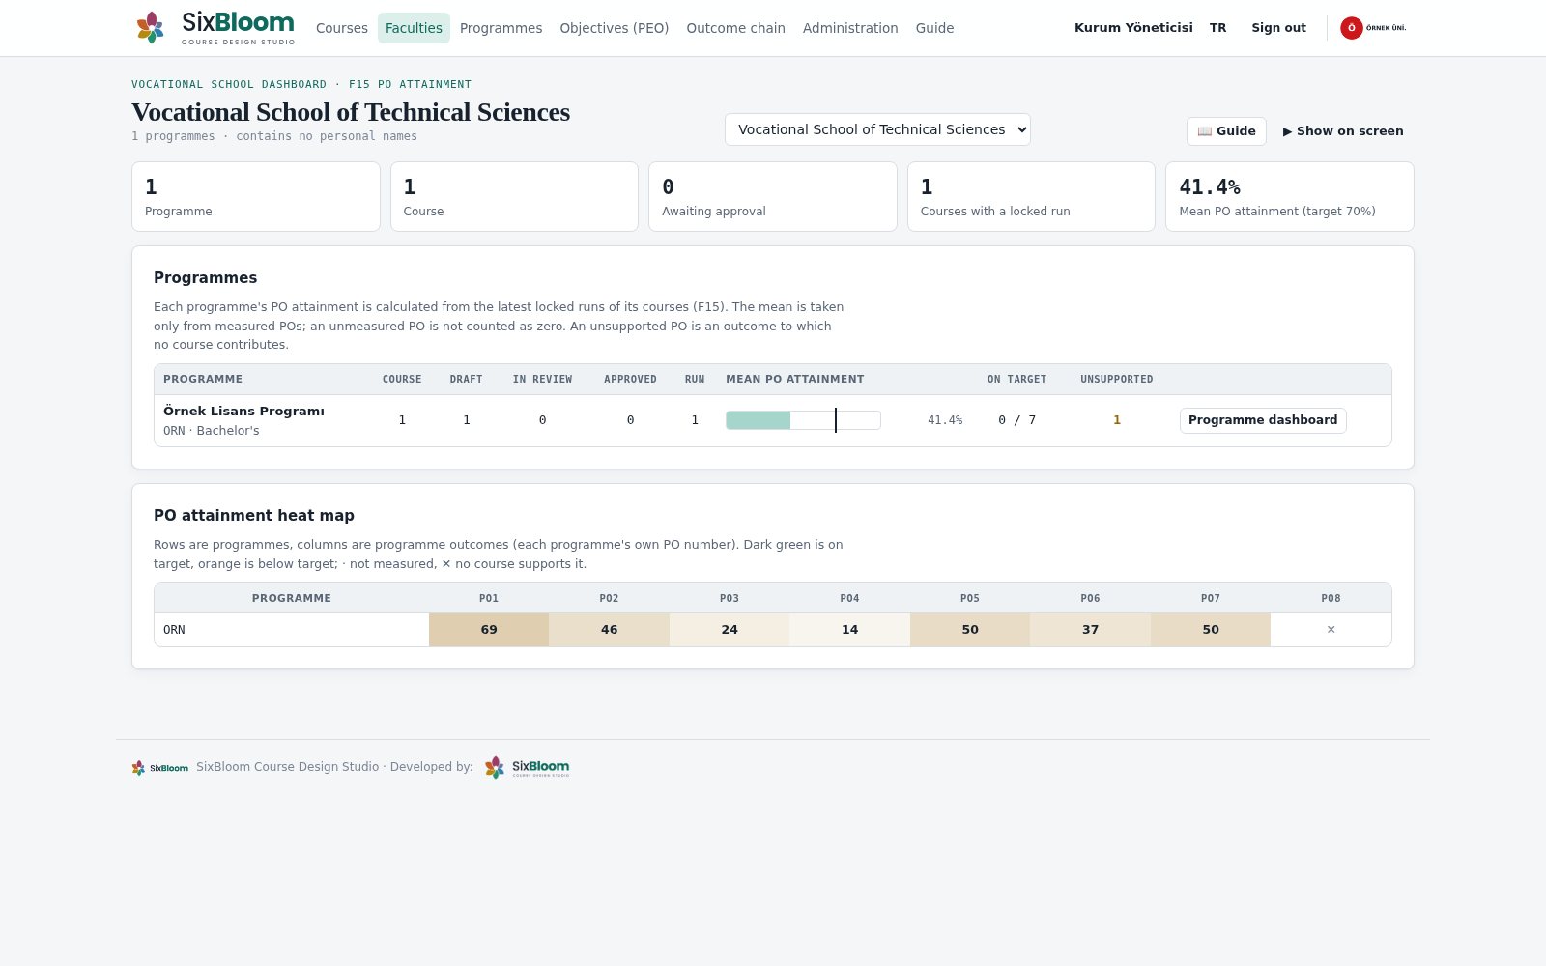Click Courses with a locked run card
Screen dimensions: 1546x966
point(1031,197)
